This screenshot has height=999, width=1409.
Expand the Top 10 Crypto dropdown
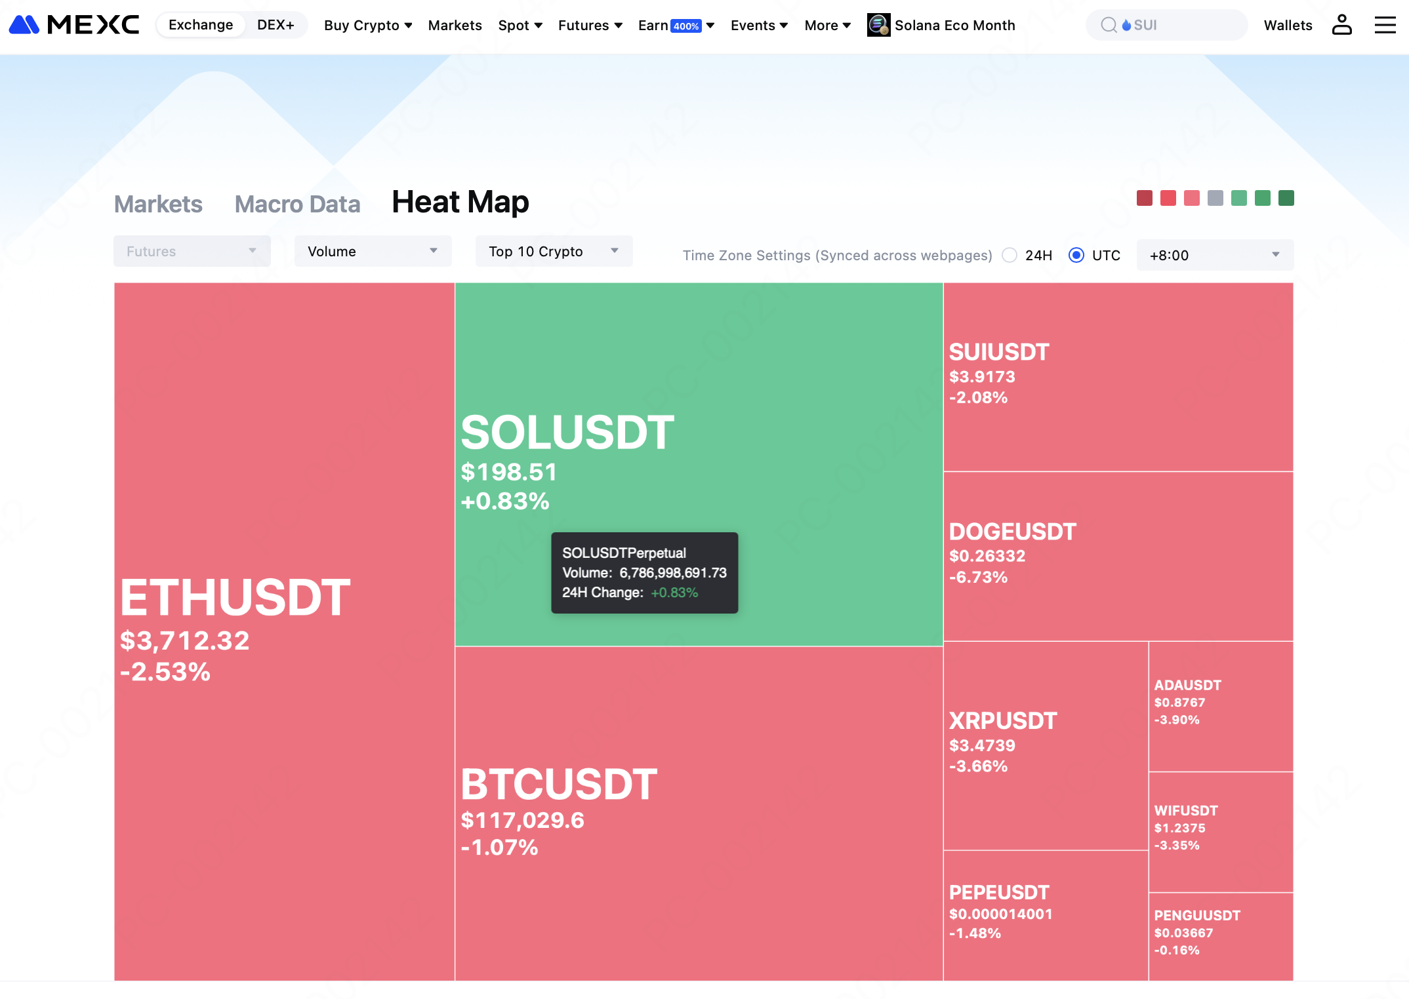(554, 251)
